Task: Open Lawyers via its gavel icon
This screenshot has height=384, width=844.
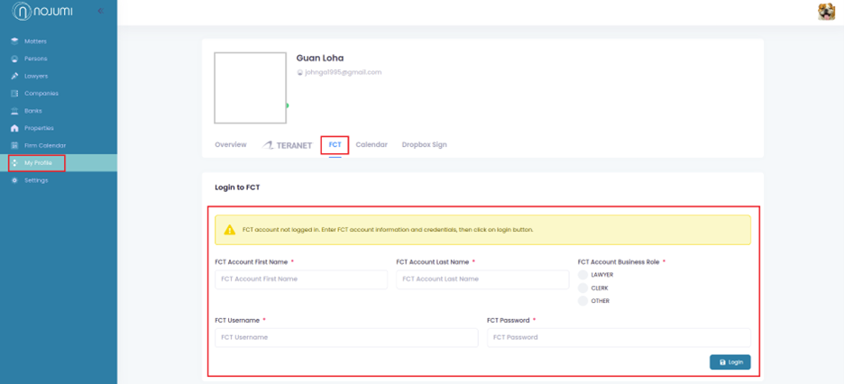Action: [x=14, y=76]
